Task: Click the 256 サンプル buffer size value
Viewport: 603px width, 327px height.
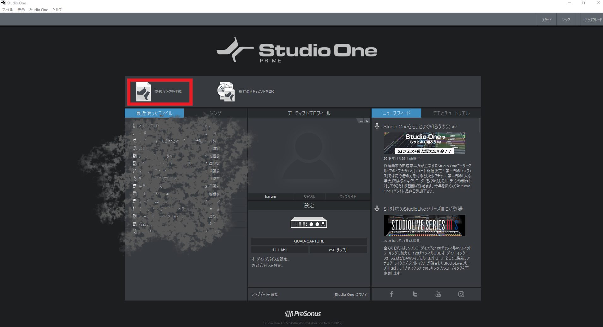Action: pos(338,250)
